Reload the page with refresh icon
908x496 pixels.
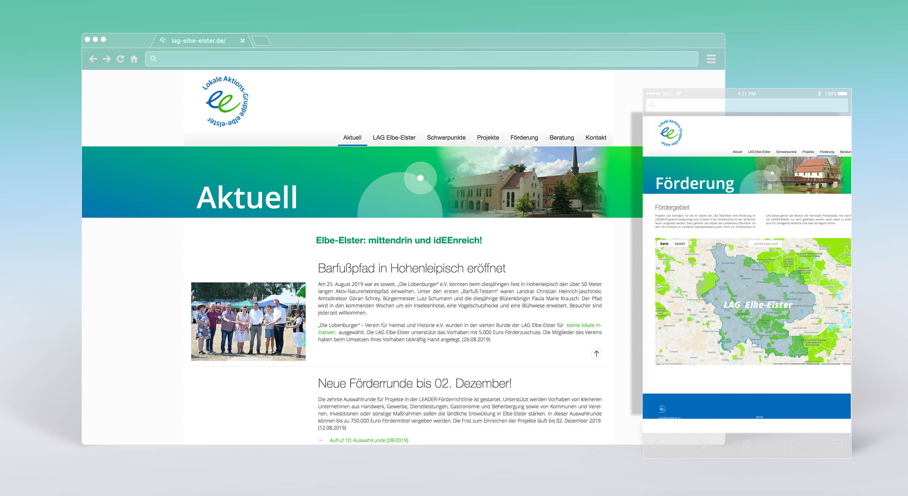(x=120, y=59)
